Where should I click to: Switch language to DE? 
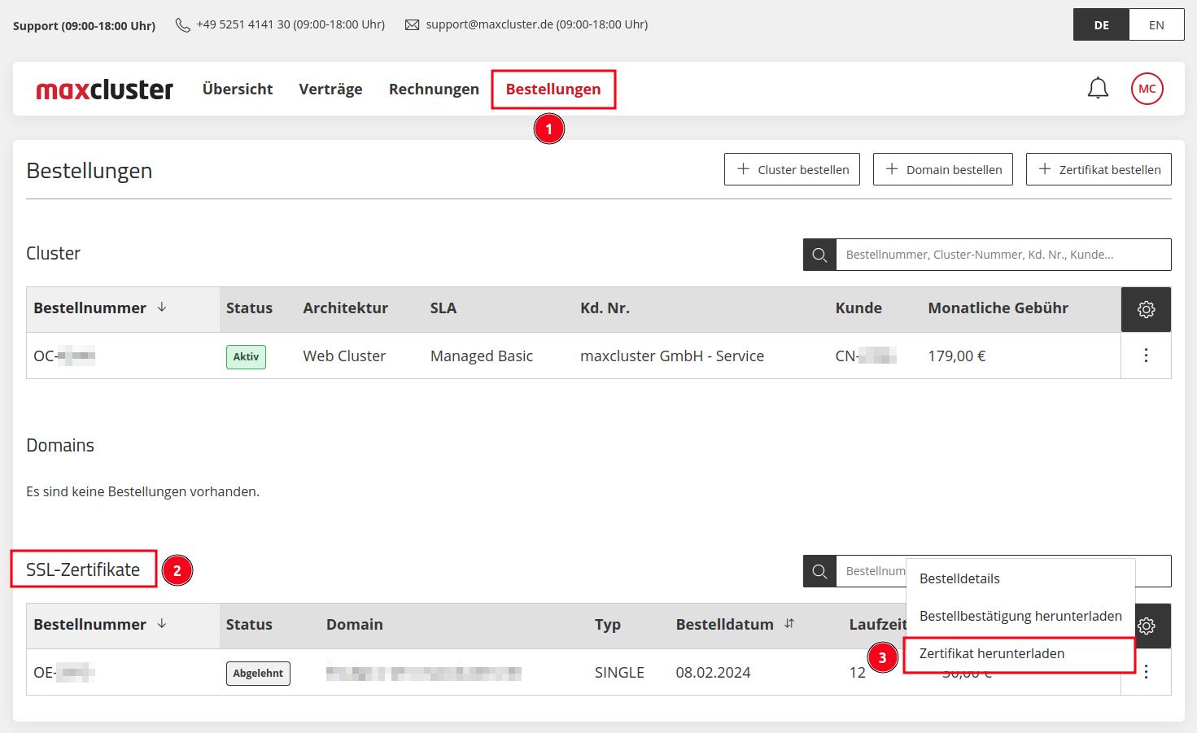pyautogui.click(x=1101, y=25)
